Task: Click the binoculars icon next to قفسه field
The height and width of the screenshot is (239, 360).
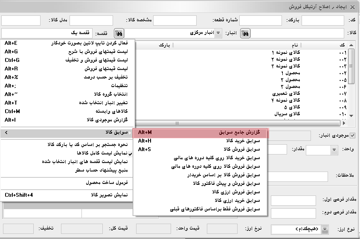Action: (x=119, y=33)
